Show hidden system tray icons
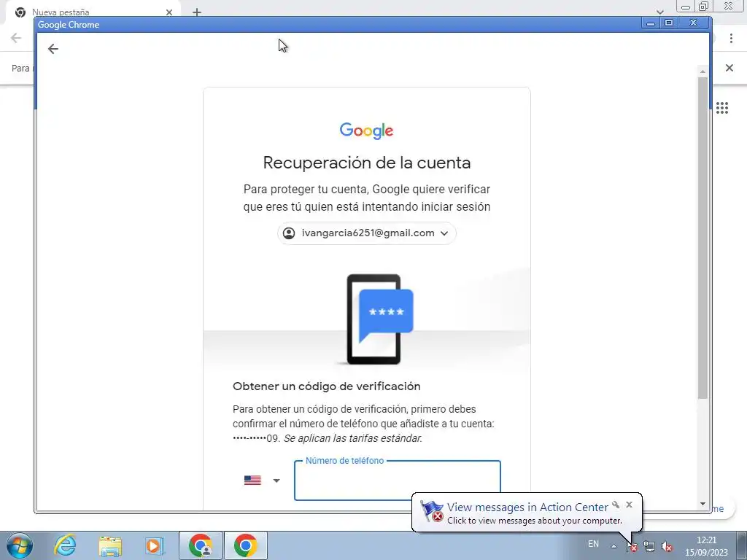747x560 pixels. [x=614, y=546]
